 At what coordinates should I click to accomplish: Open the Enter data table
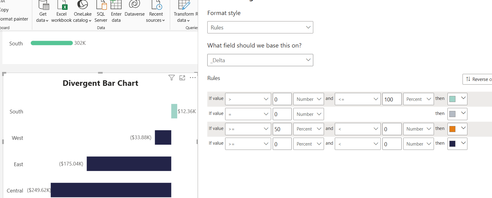point(116,12)
